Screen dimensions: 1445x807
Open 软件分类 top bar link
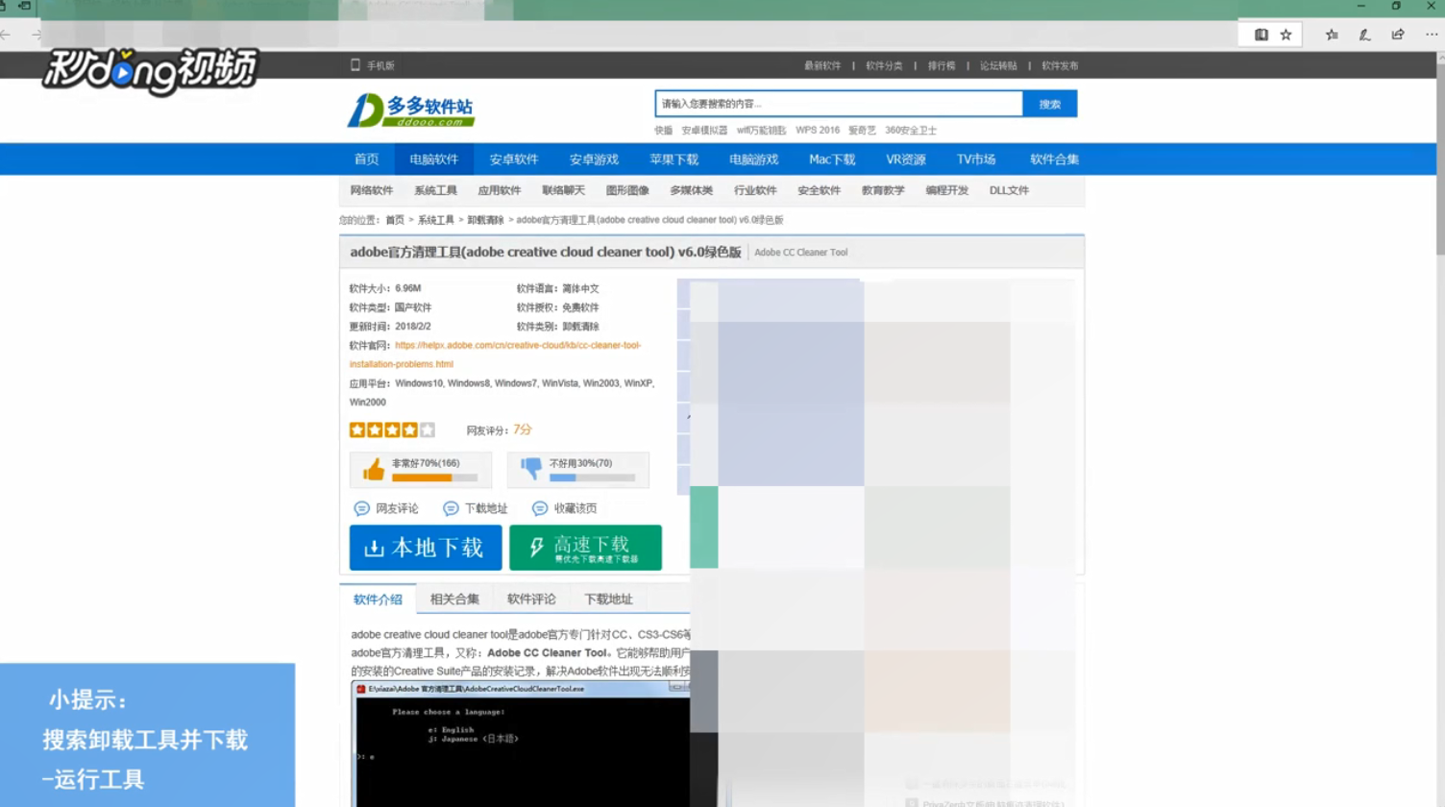tap(884, 66)
